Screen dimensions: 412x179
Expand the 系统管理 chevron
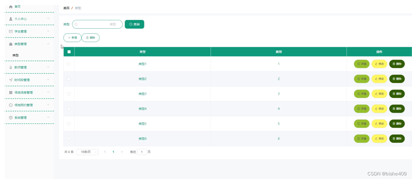click(48, 117)
